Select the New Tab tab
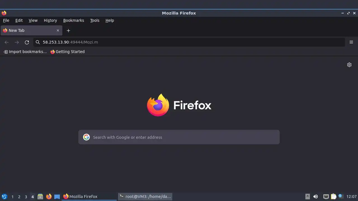Viewport: 358px width, 201px height. pos(31,30)
